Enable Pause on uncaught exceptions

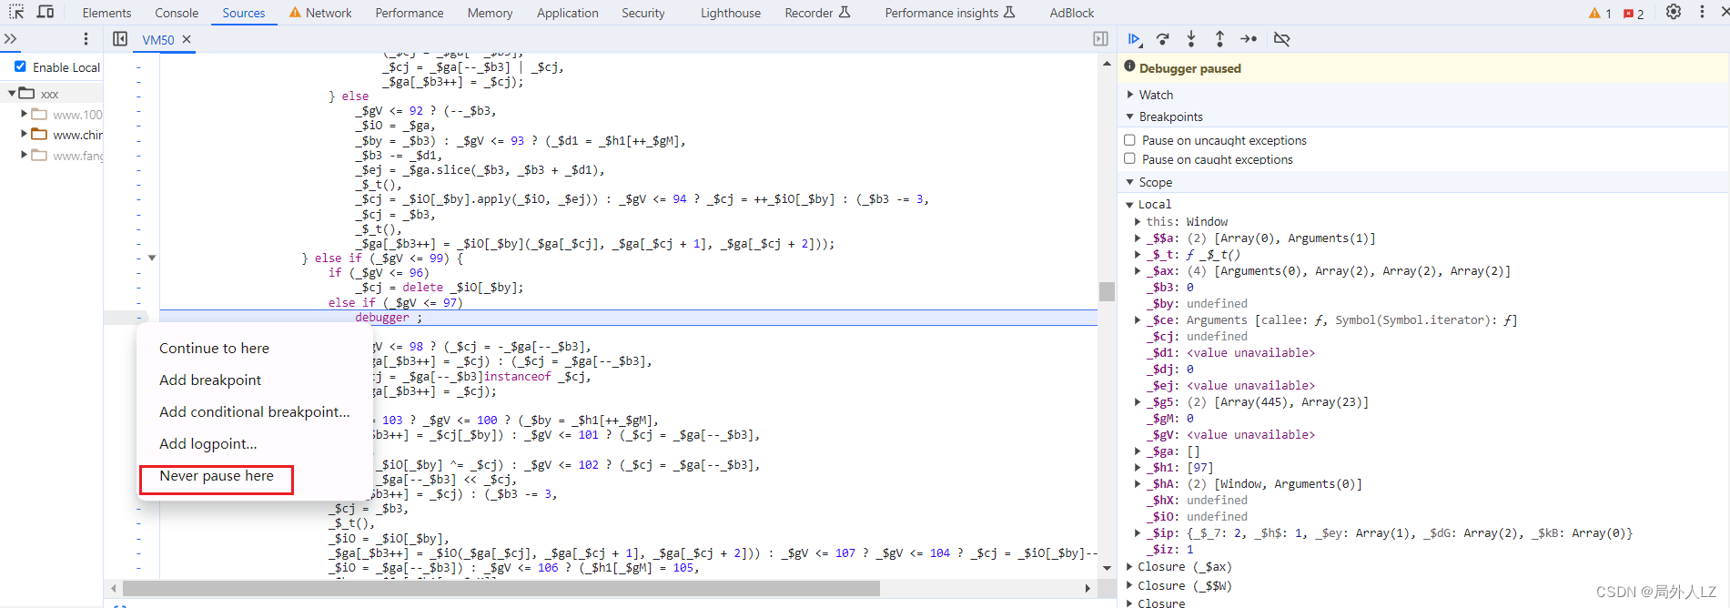tap(1129, 140)
